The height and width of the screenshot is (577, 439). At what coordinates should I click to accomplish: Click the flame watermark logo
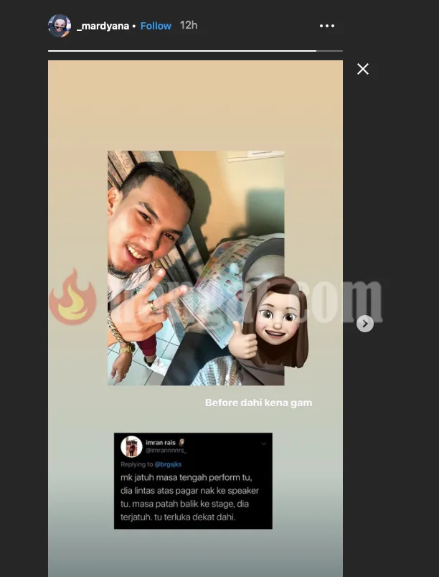72,299
